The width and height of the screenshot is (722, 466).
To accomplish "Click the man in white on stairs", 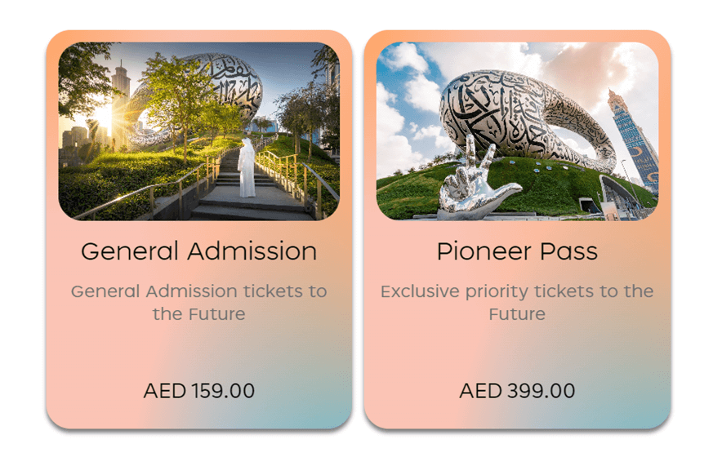I will [247, 167].
